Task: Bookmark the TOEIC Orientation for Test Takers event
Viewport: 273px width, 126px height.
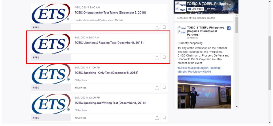Action: click(164, 27)
